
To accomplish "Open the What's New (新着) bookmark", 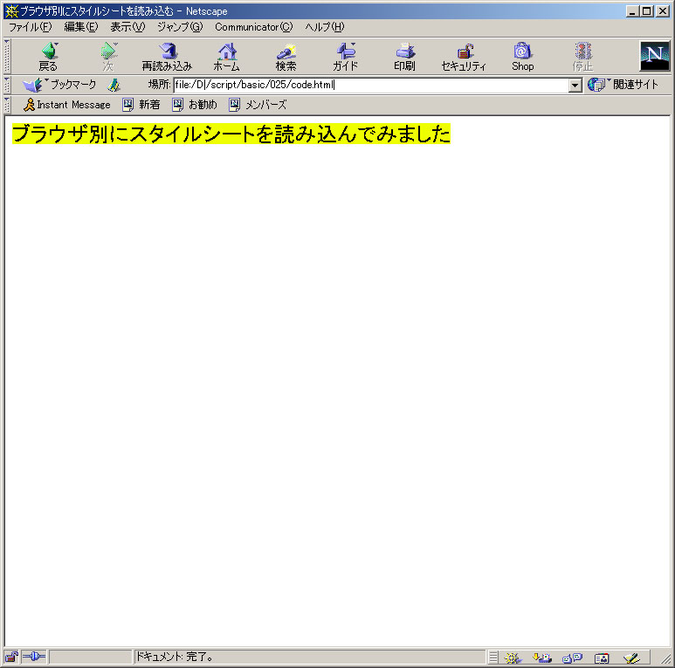I will [x=141, y=105].
